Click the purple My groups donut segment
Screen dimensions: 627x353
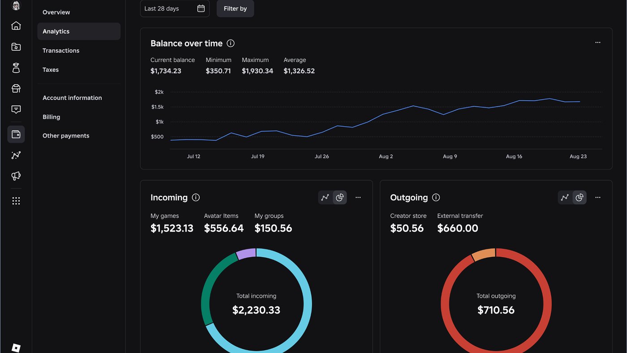point(246,254)
